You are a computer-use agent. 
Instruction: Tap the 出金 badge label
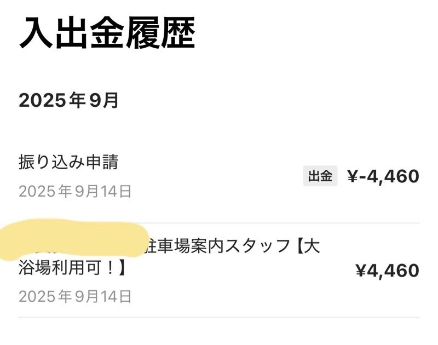point(320,176)
